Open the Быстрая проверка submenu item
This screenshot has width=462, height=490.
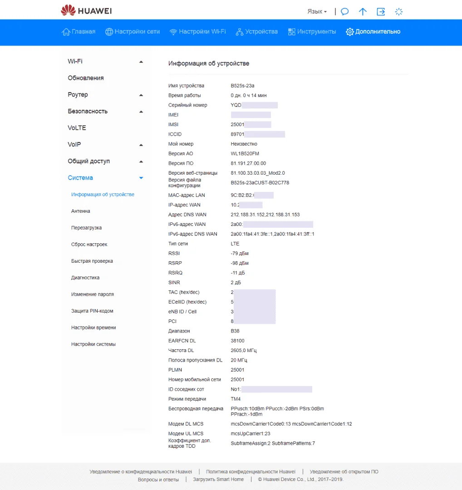pyautogui.click(x=92, y=261)
